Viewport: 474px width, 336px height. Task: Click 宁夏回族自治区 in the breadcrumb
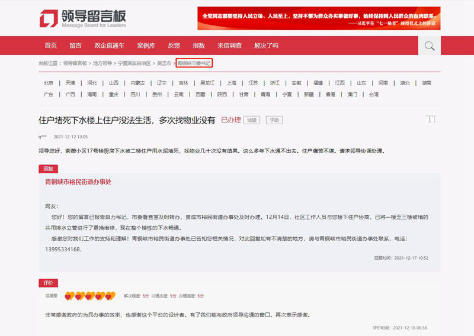click(134, 63)
